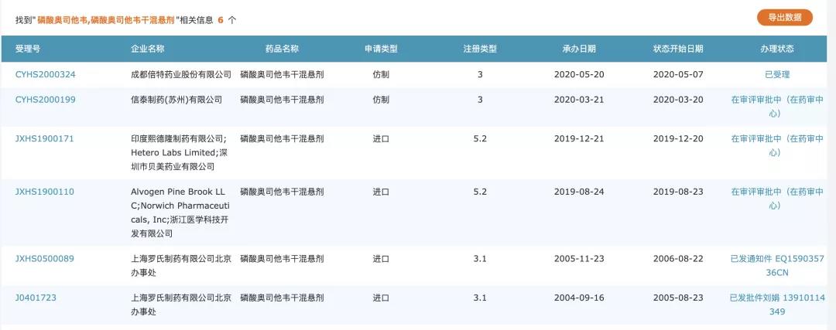Click registration type 3.1 in the J0401723 row

(480, 298)
